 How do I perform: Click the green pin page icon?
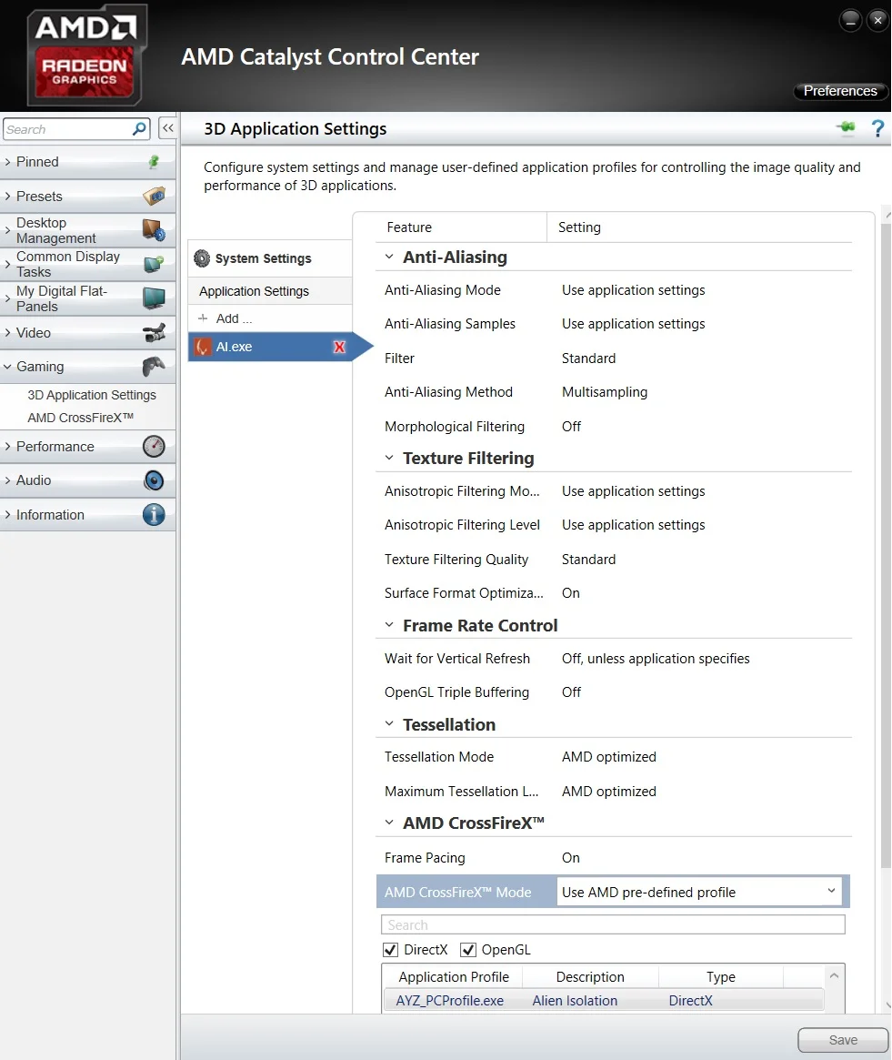pyautogui.click(x=846, y=127)
